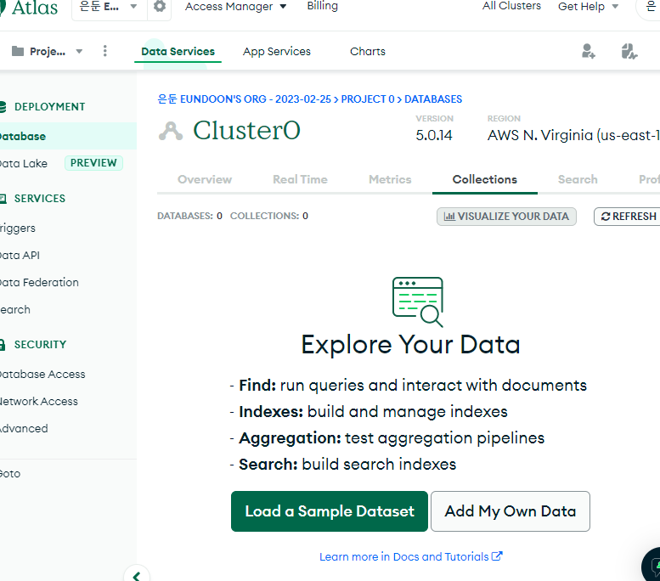Screen dimensions: 660x581
Task: Open Advanced security settings
Action: [24, 428]
